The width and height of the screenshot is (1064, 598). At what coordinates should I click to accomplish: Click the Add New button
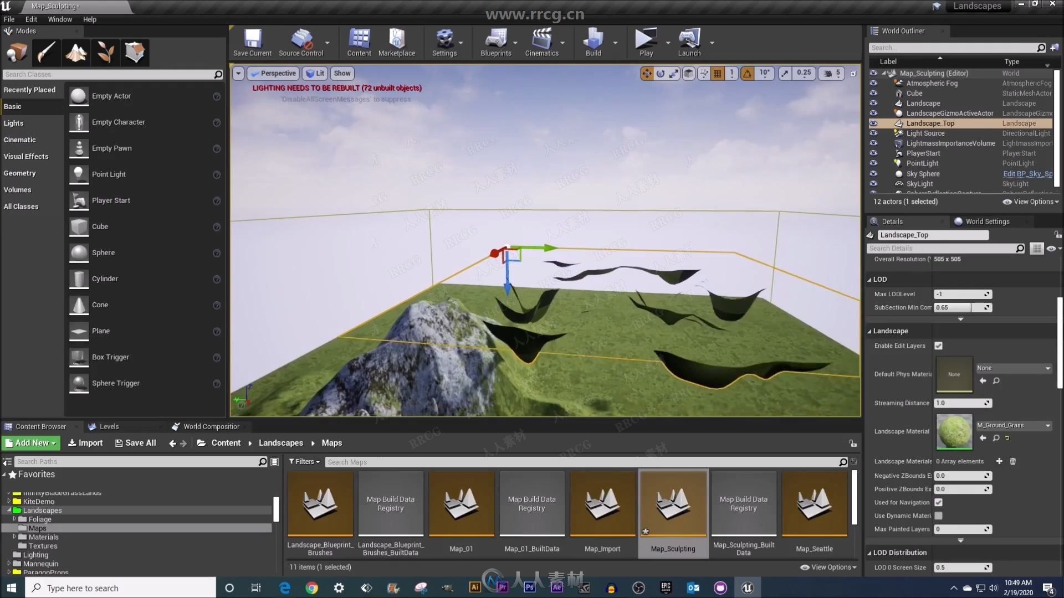coord(30,443)
